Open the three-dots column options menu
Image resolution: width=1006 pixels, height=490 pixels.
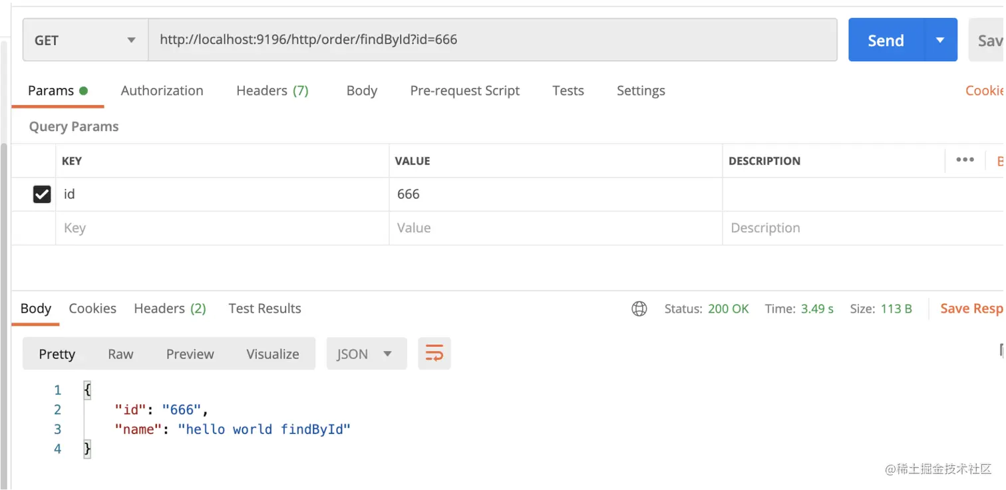point(965,160)
